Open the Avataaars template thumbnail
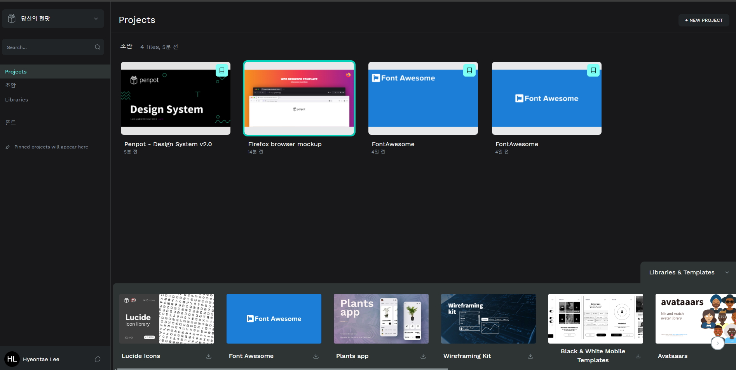Image resolution: width=736 pixels, height=370 pixels. click(x=696, y=319)
